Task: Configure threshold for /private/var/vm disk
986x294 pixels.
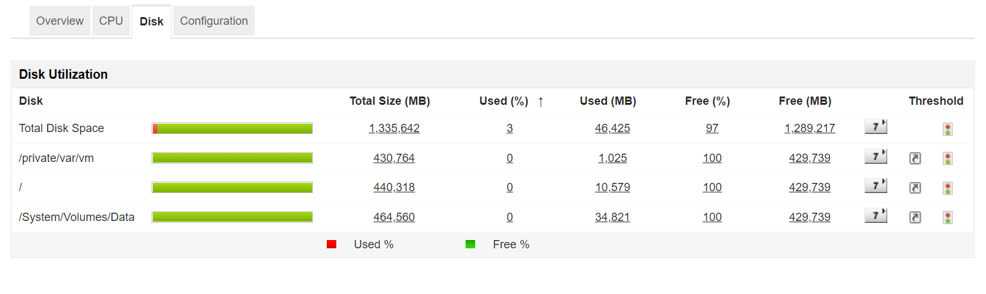Action: pyautogui.click(x=948, y=158)
